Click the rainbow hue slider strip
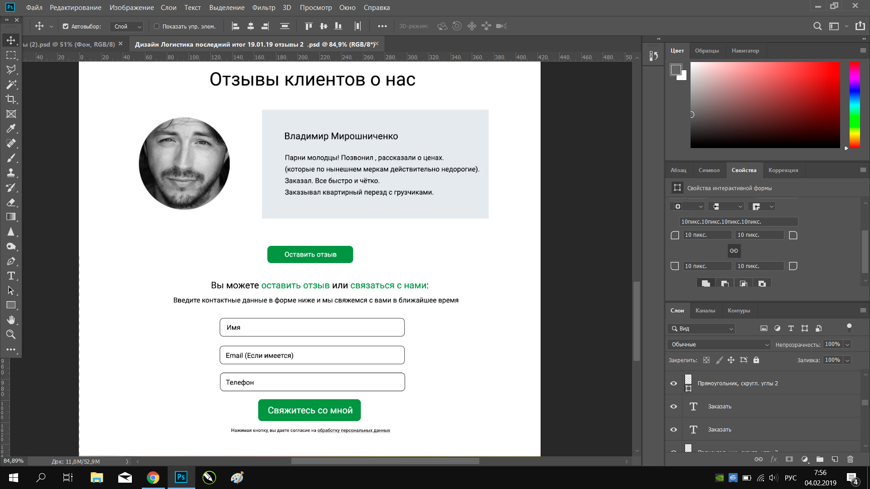The height and width of the screenshot is (489, 870). tap(855, 105)
